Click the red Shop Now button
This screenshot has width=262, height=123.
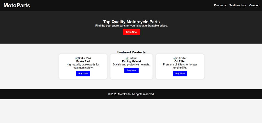click(131, 32)
